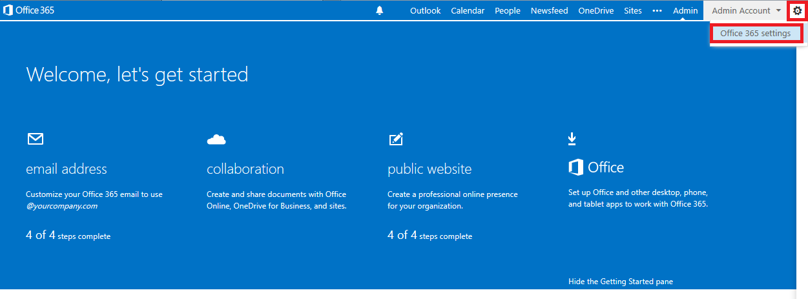Click 'Set up Office and other desktop' description
The width and height of the screenshot is (808, 299).
click(x=638, y=198)
